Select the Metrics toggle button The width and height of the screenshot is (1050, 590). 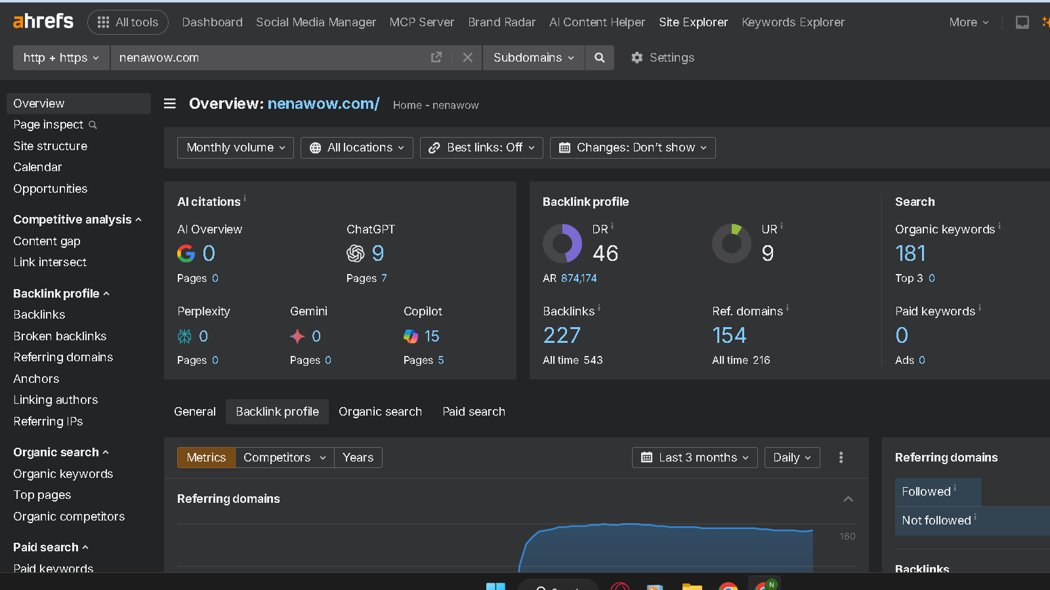(x=206, y=458)
